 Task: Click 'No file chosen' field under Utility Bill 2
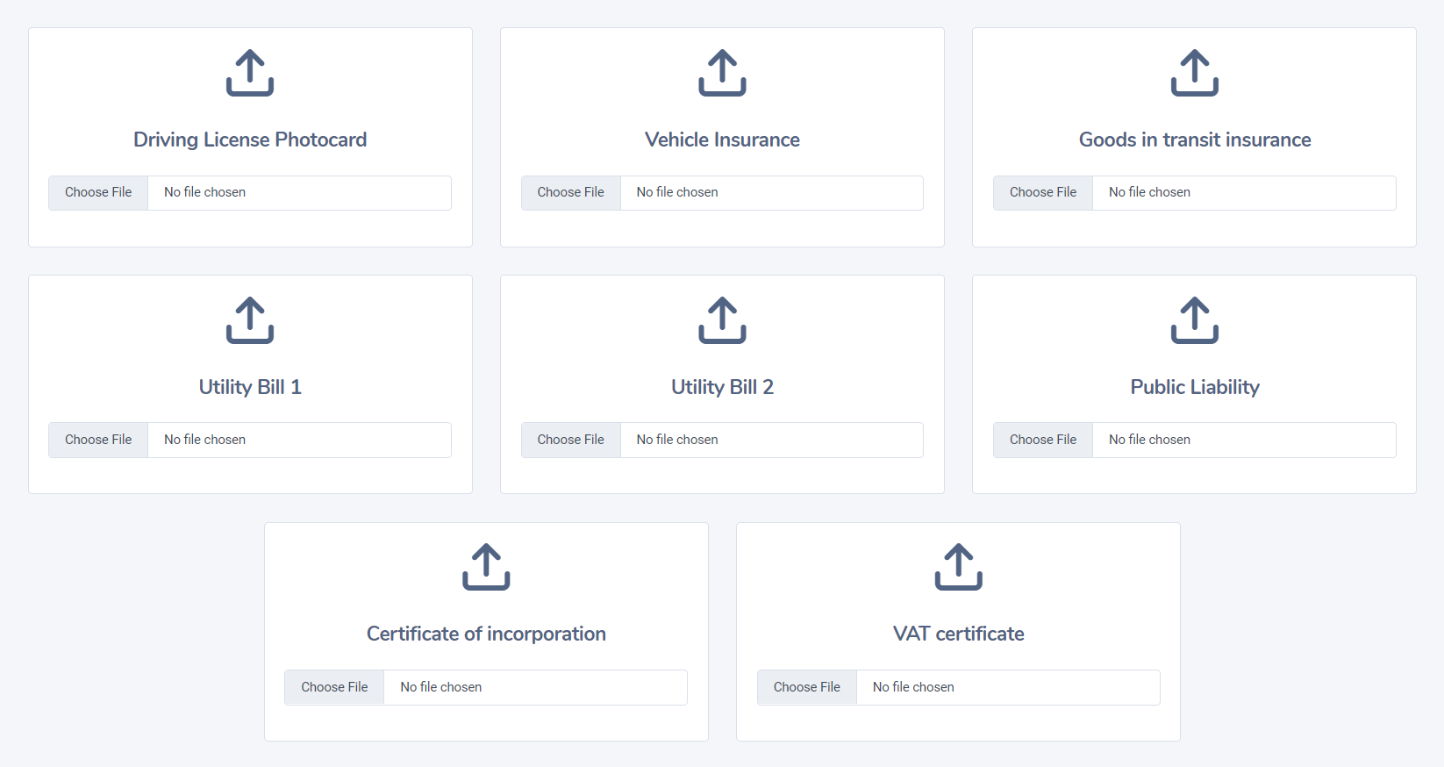click(770, 440)
